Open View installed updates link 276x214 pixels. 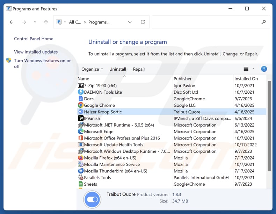click(36, 52)
